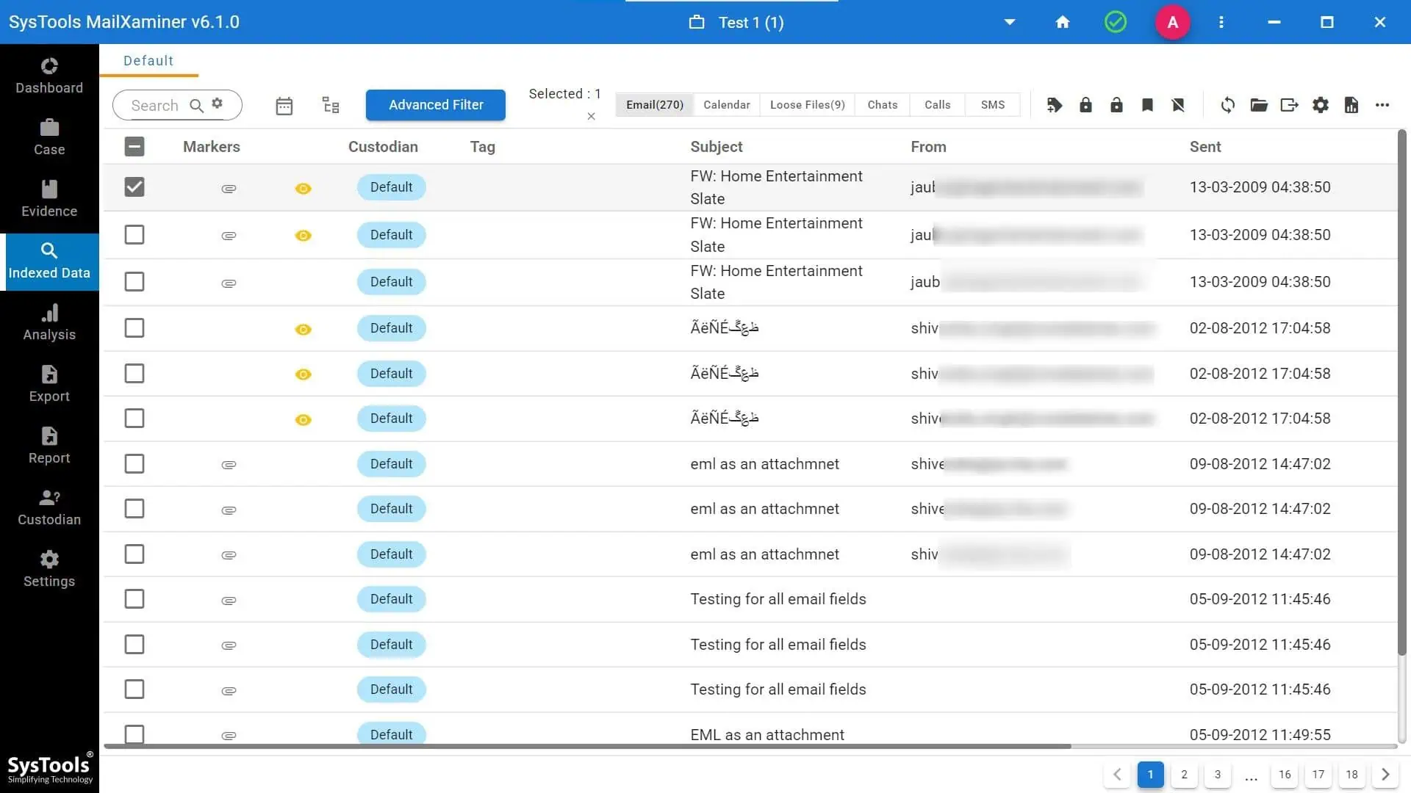Open the calendar date filter icon
Image resolution: width=1411 pixels, height=793 pixels.
point(284,106)
